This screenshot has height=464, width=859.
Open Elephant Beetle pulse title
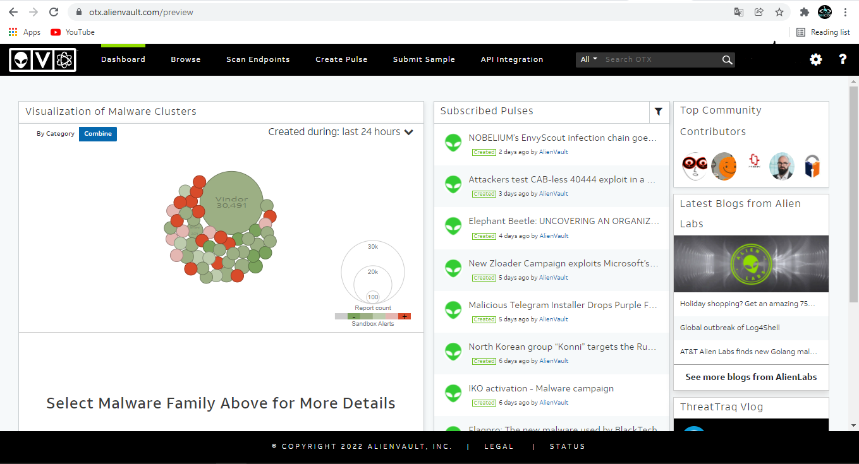coord(564,221)
